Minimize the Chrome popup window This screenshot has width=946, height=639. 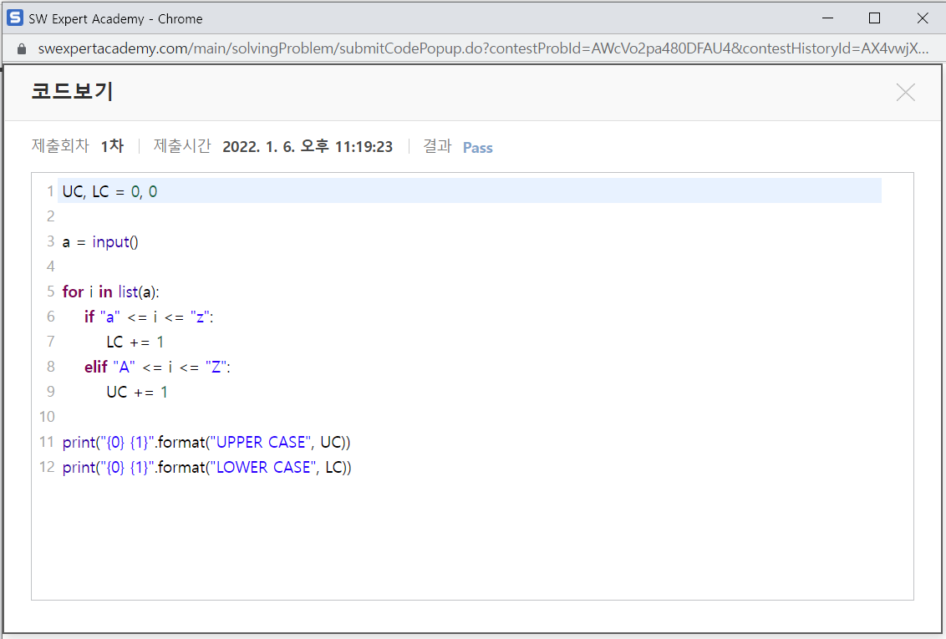click(827, 18)
